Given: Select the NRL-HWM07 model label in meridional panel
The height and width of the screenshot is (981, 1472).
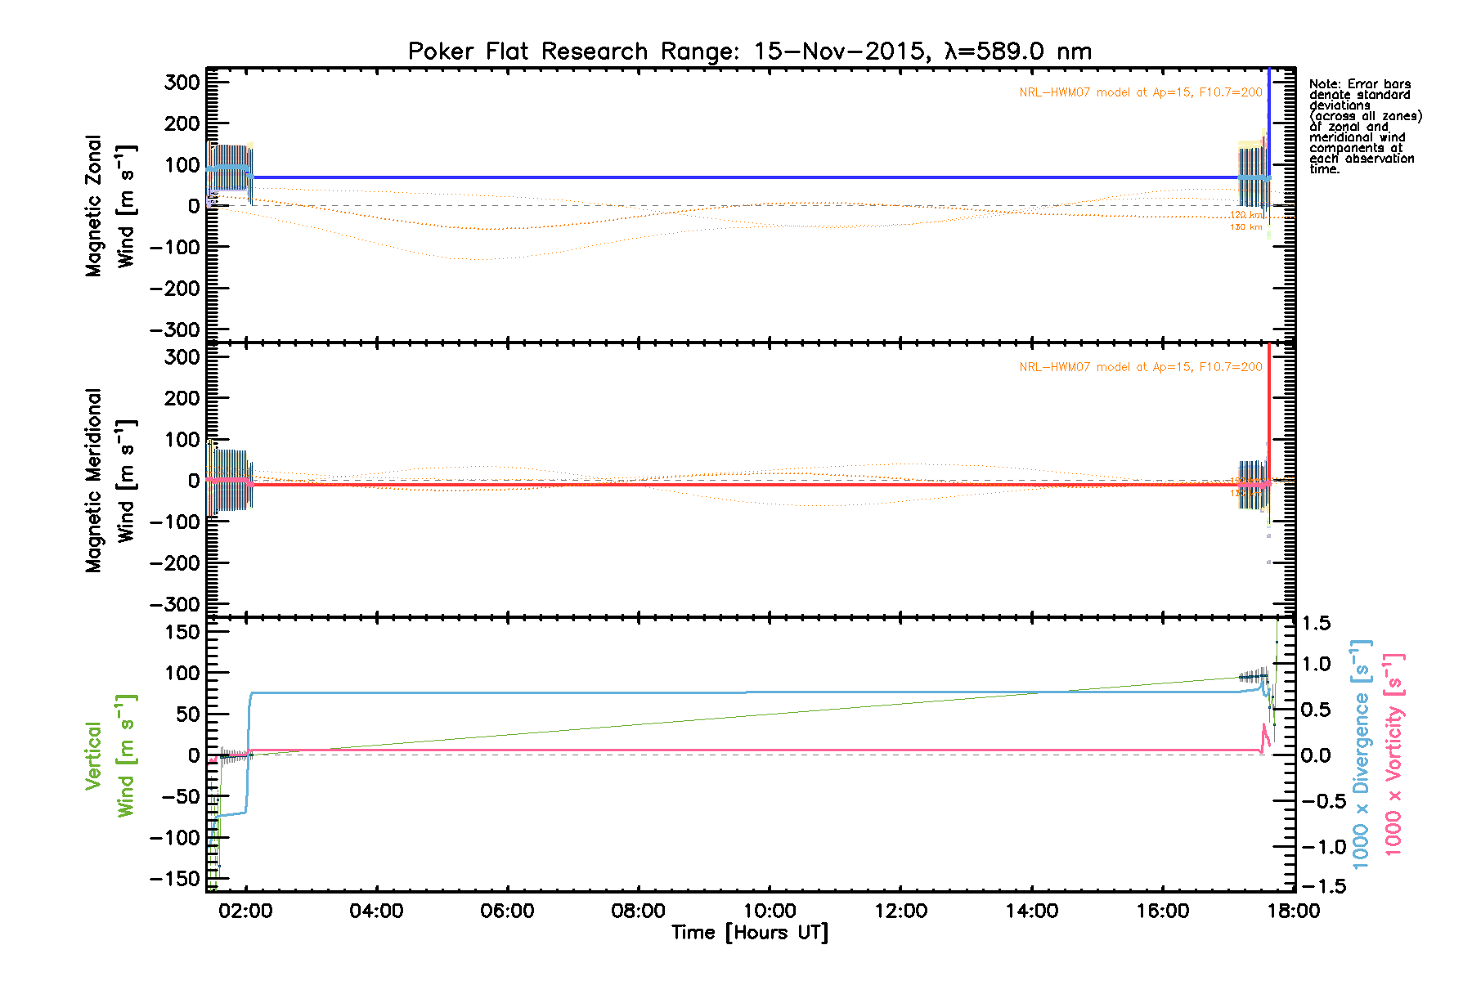Looking at the screenshot, I should coord(1140,367).
